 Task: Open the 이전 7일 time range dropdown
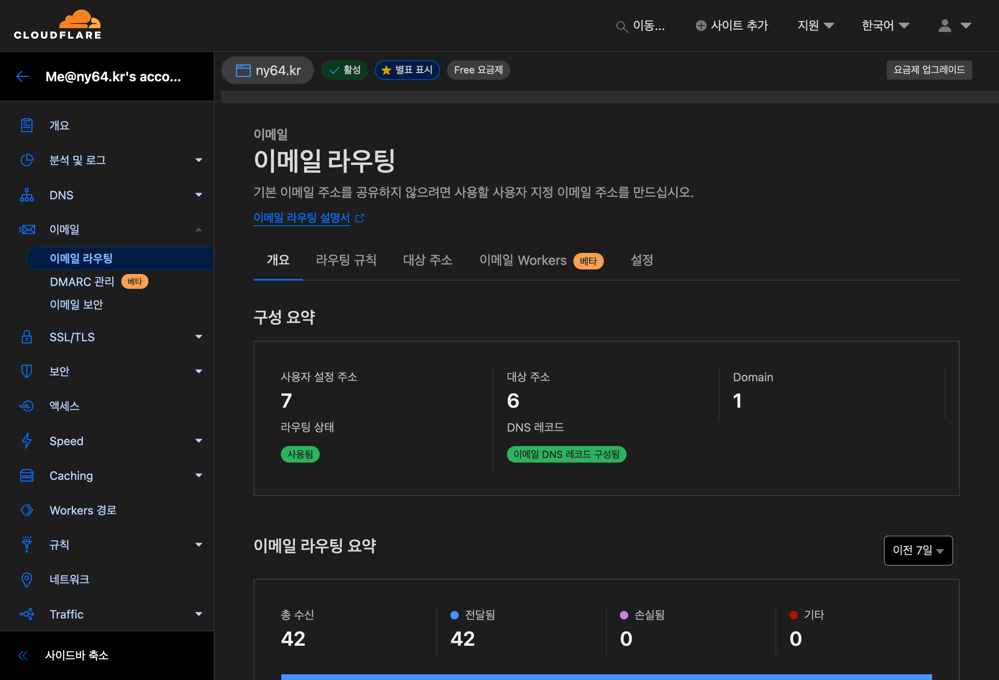click(918, 550)
